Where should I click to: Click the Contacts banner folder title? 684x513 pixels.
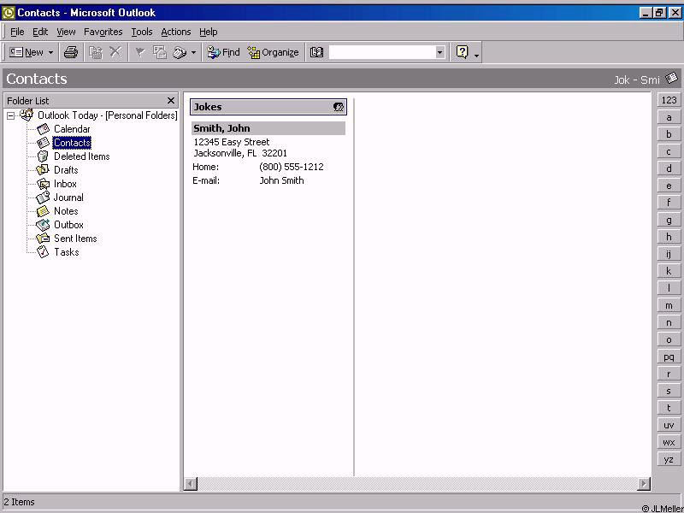pos(37,79)
